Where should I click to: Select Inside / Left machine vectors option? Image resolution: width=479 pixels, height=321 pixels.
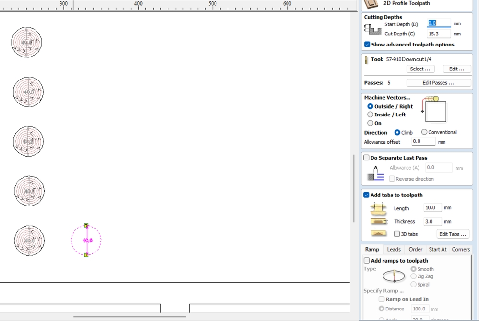coord(370,115)
